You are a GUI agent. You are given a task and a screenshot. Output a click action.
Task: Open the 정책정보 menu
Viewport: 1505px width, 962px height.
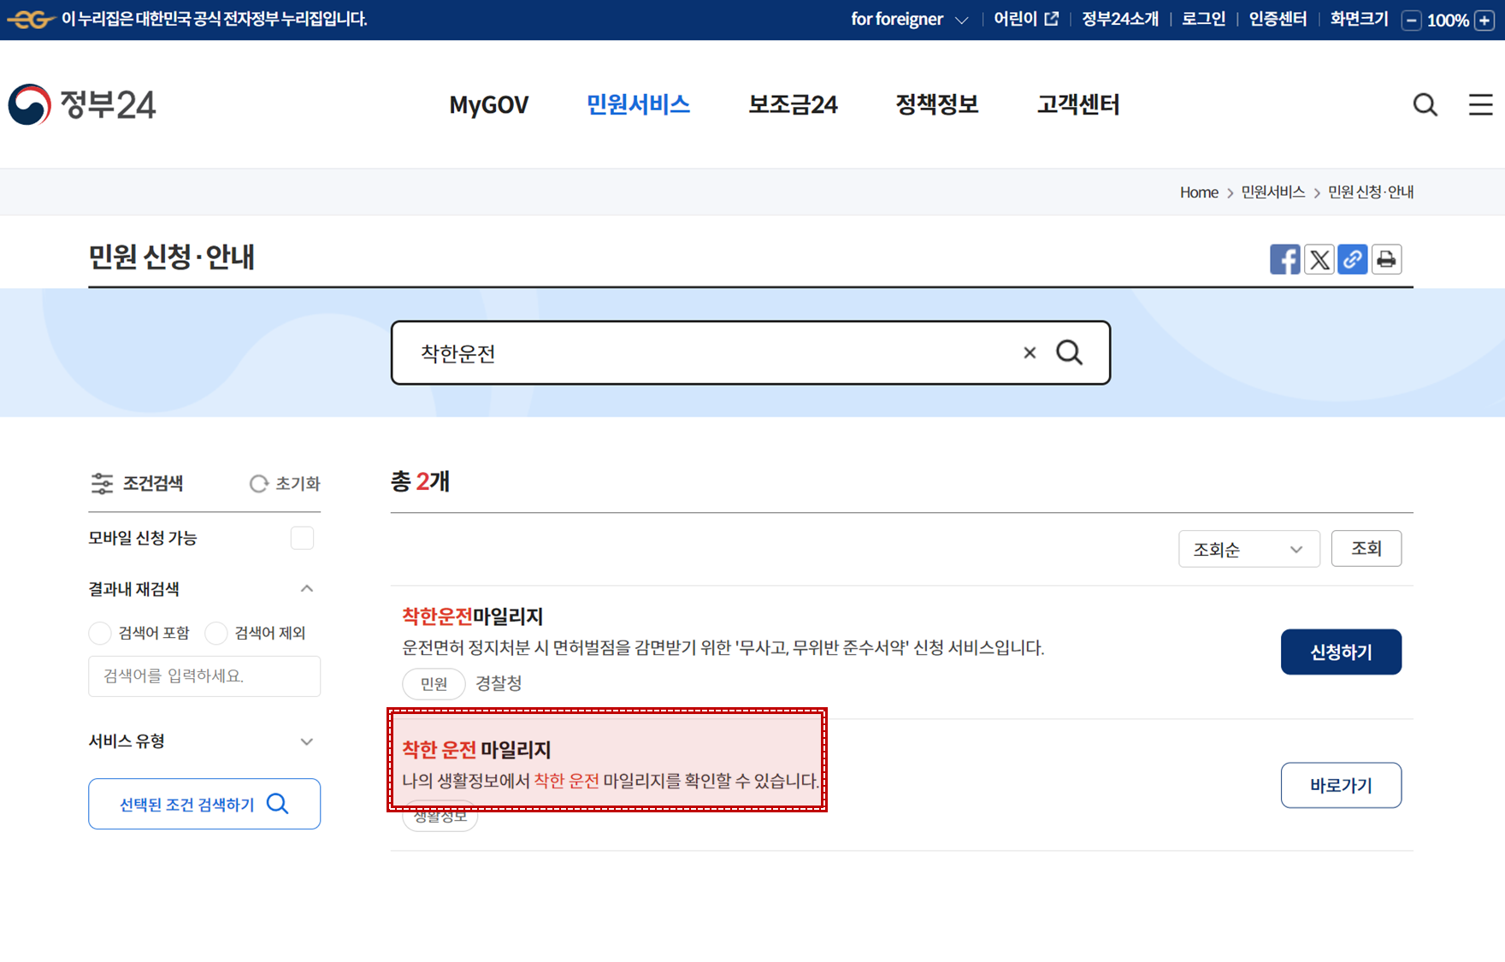pos(936,104)
